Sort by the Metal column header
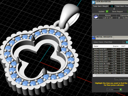Viewport: 128px width, 96px height. [102, 46]
